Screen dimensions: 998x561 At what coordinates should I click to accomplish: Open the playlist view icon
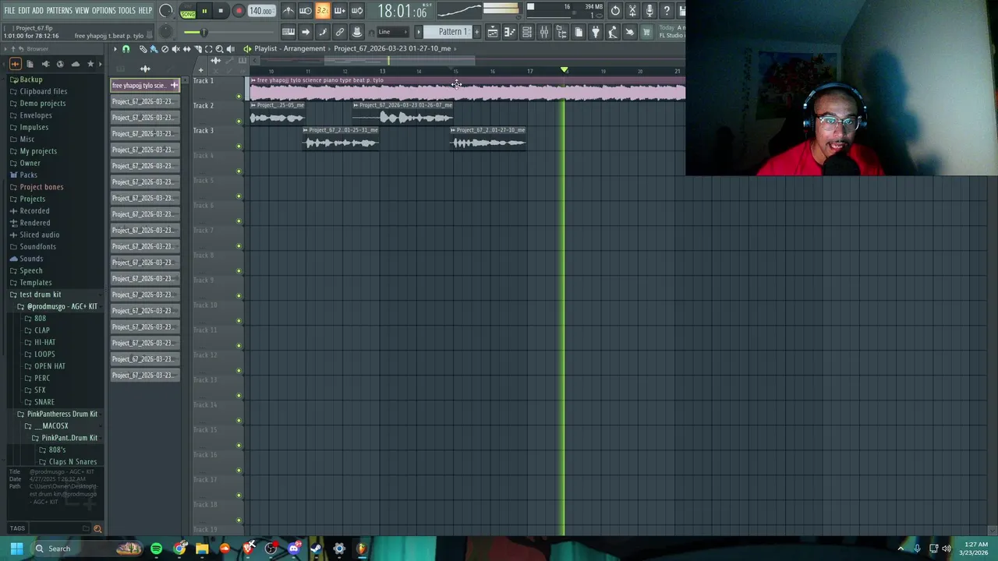493,32
